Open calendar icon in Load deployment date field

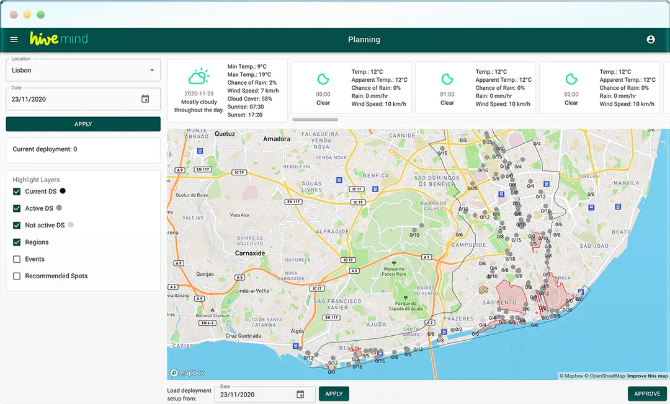tap(300, 394)
